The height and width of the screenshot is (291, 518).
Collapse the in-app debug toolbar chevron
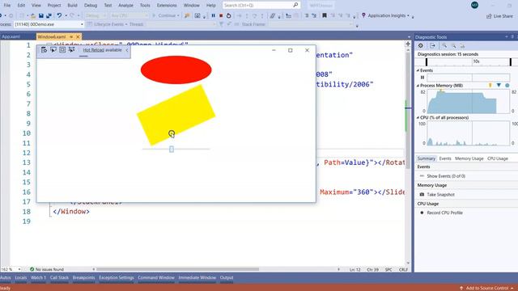[127, 50]
